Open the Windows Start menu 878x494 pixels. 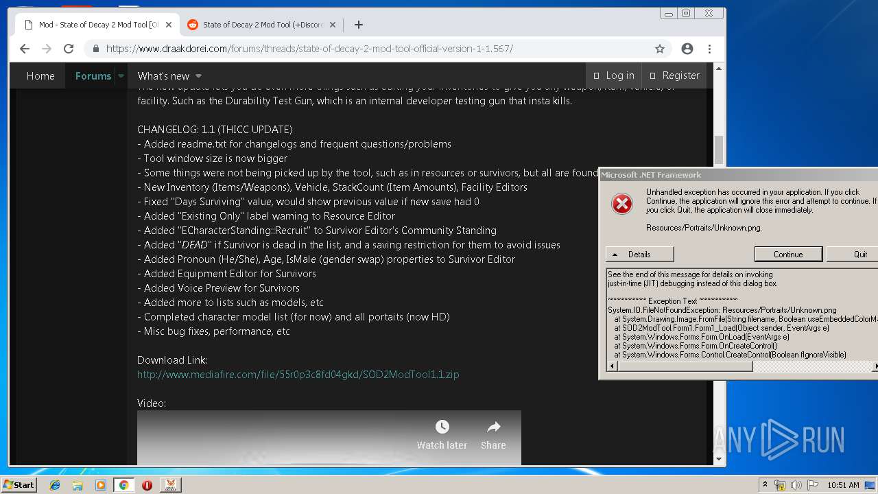[x=19, y=484]
